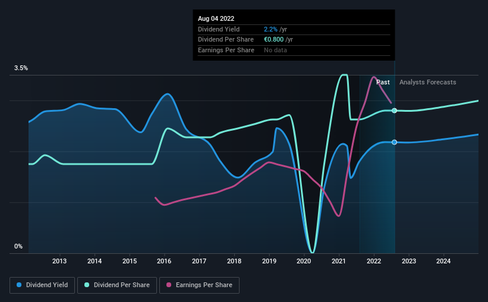This screenshot has height=302, width=488.
Task: Click the 'Earnings Per Share' tooltip row label
Action: point(226,50)
